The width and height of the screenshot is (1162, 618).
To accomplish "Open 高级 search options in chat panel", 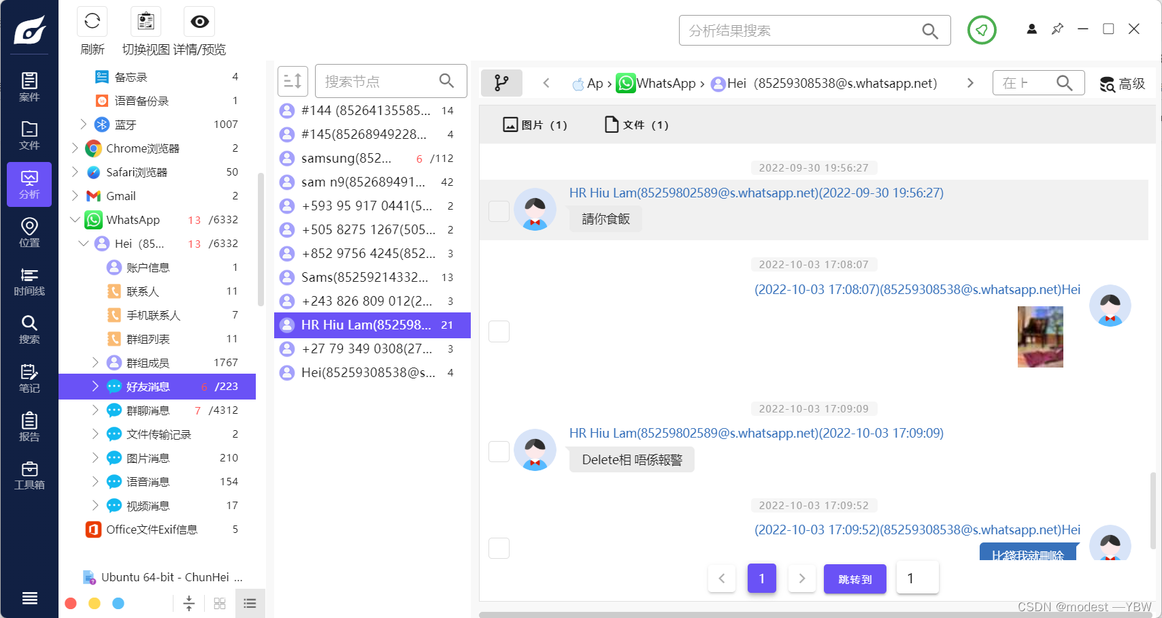I will point(1123,83).
